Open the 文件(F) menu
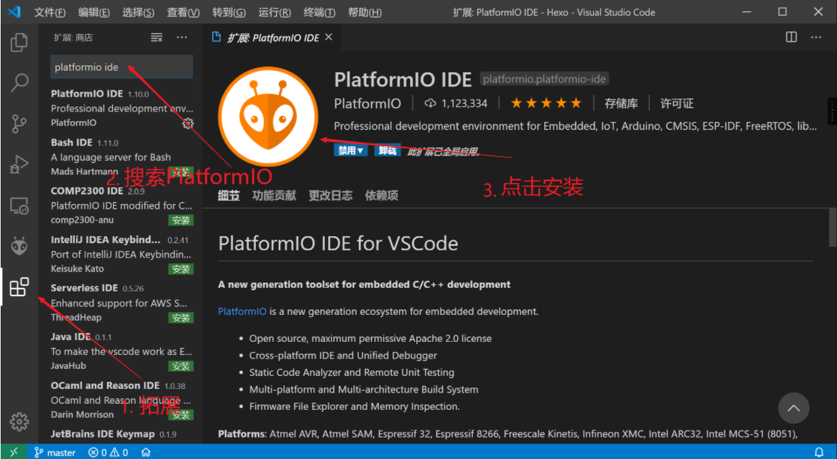Screen dimensions: 837x459 coord(50,12)
